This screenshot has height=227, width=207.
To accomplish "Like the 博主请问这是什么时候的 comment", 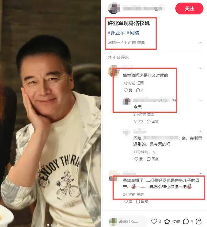I will click(128, 90).
